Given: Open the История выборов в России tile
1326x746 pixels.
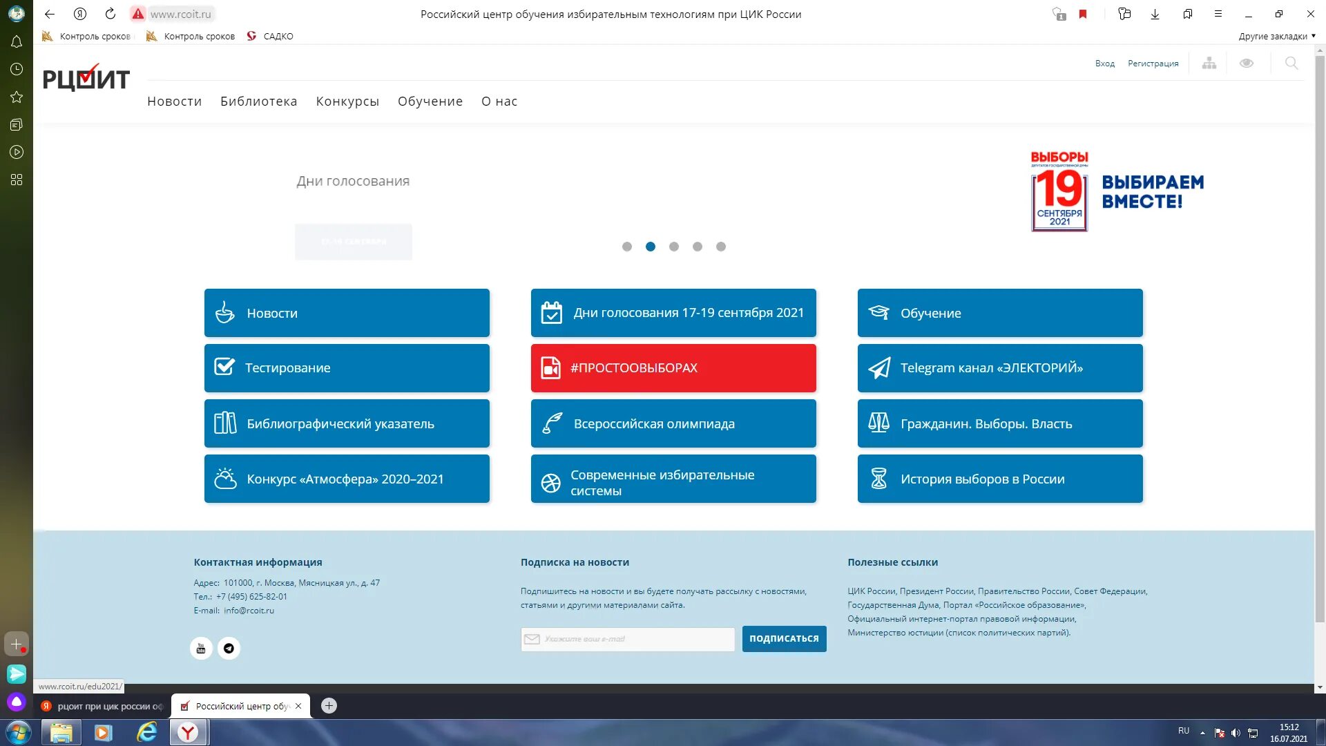Looking at the screenshot, I should (x=1000, y=479).
